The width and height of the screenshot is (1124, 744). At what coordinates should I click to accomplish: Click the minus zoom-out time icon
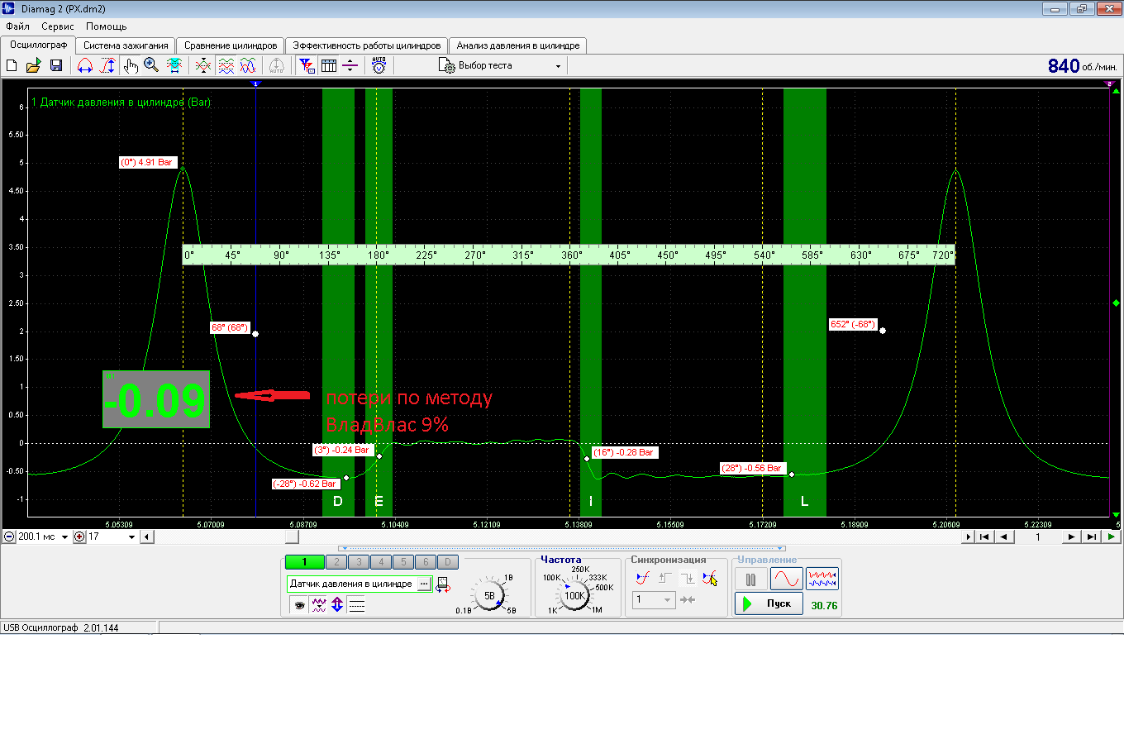tap(9, 537)
